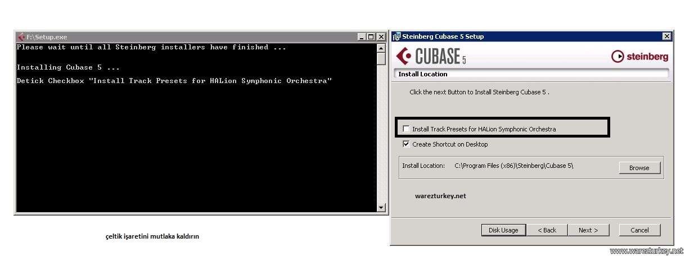The image size is (685, 256).
Task: Click the Cubase 5 Setup title bar icon
Action: 396,36
